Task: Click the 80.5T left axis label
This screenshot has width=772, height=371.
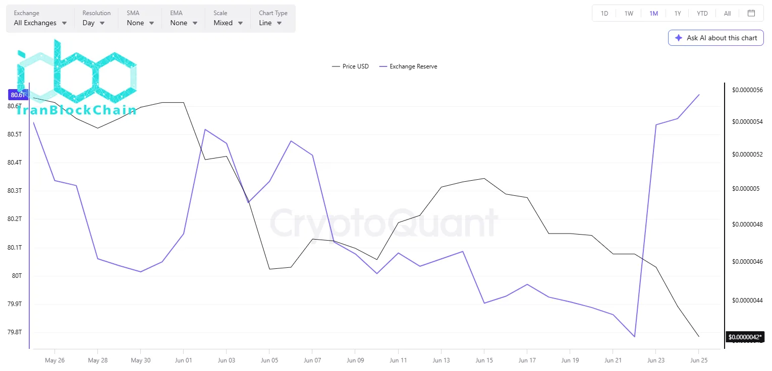Action: 15,134
